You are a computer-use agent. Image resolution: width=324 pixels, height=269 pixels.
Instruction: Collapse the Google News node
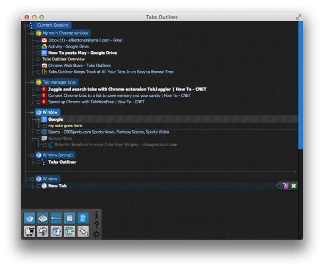38,138
